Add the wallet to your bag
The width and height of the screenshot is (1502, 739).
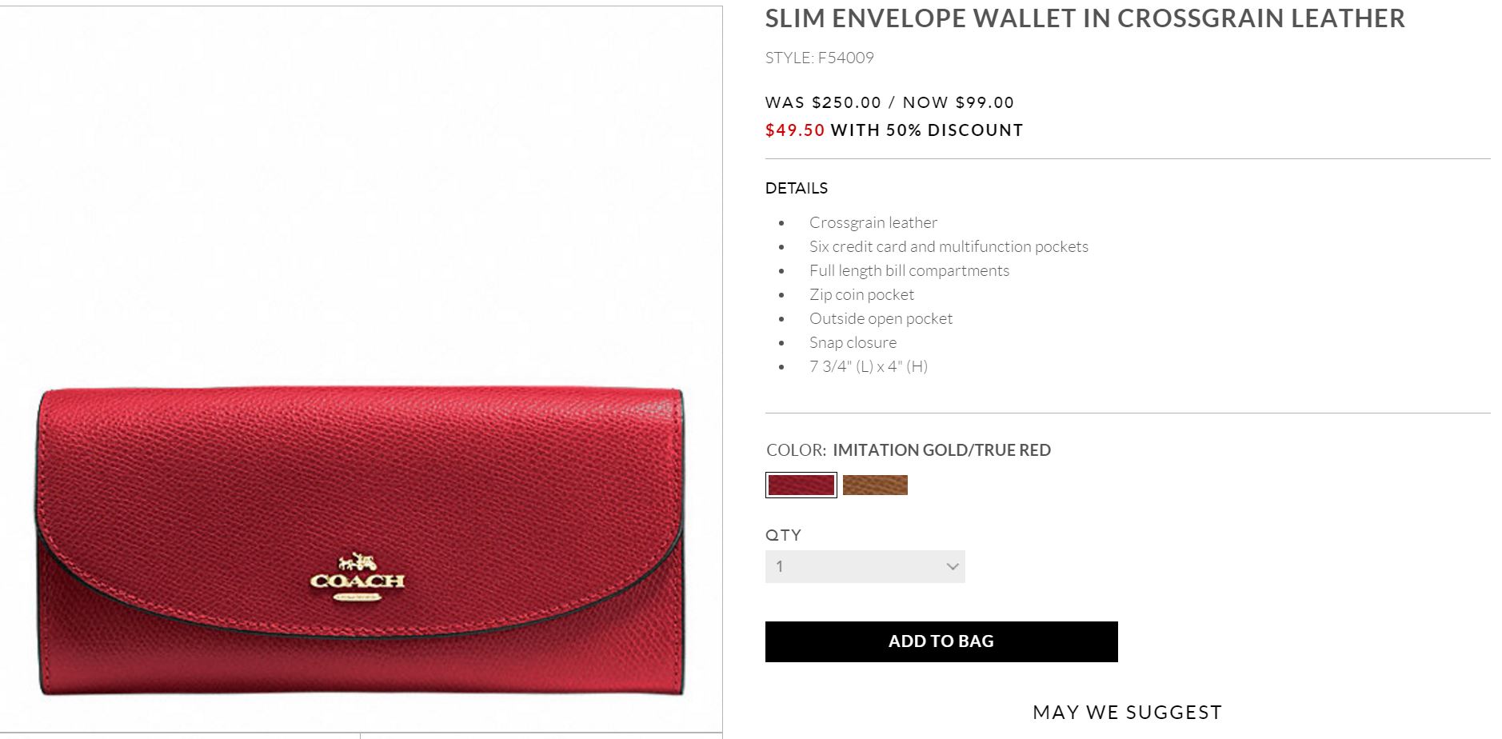[941, 641]
